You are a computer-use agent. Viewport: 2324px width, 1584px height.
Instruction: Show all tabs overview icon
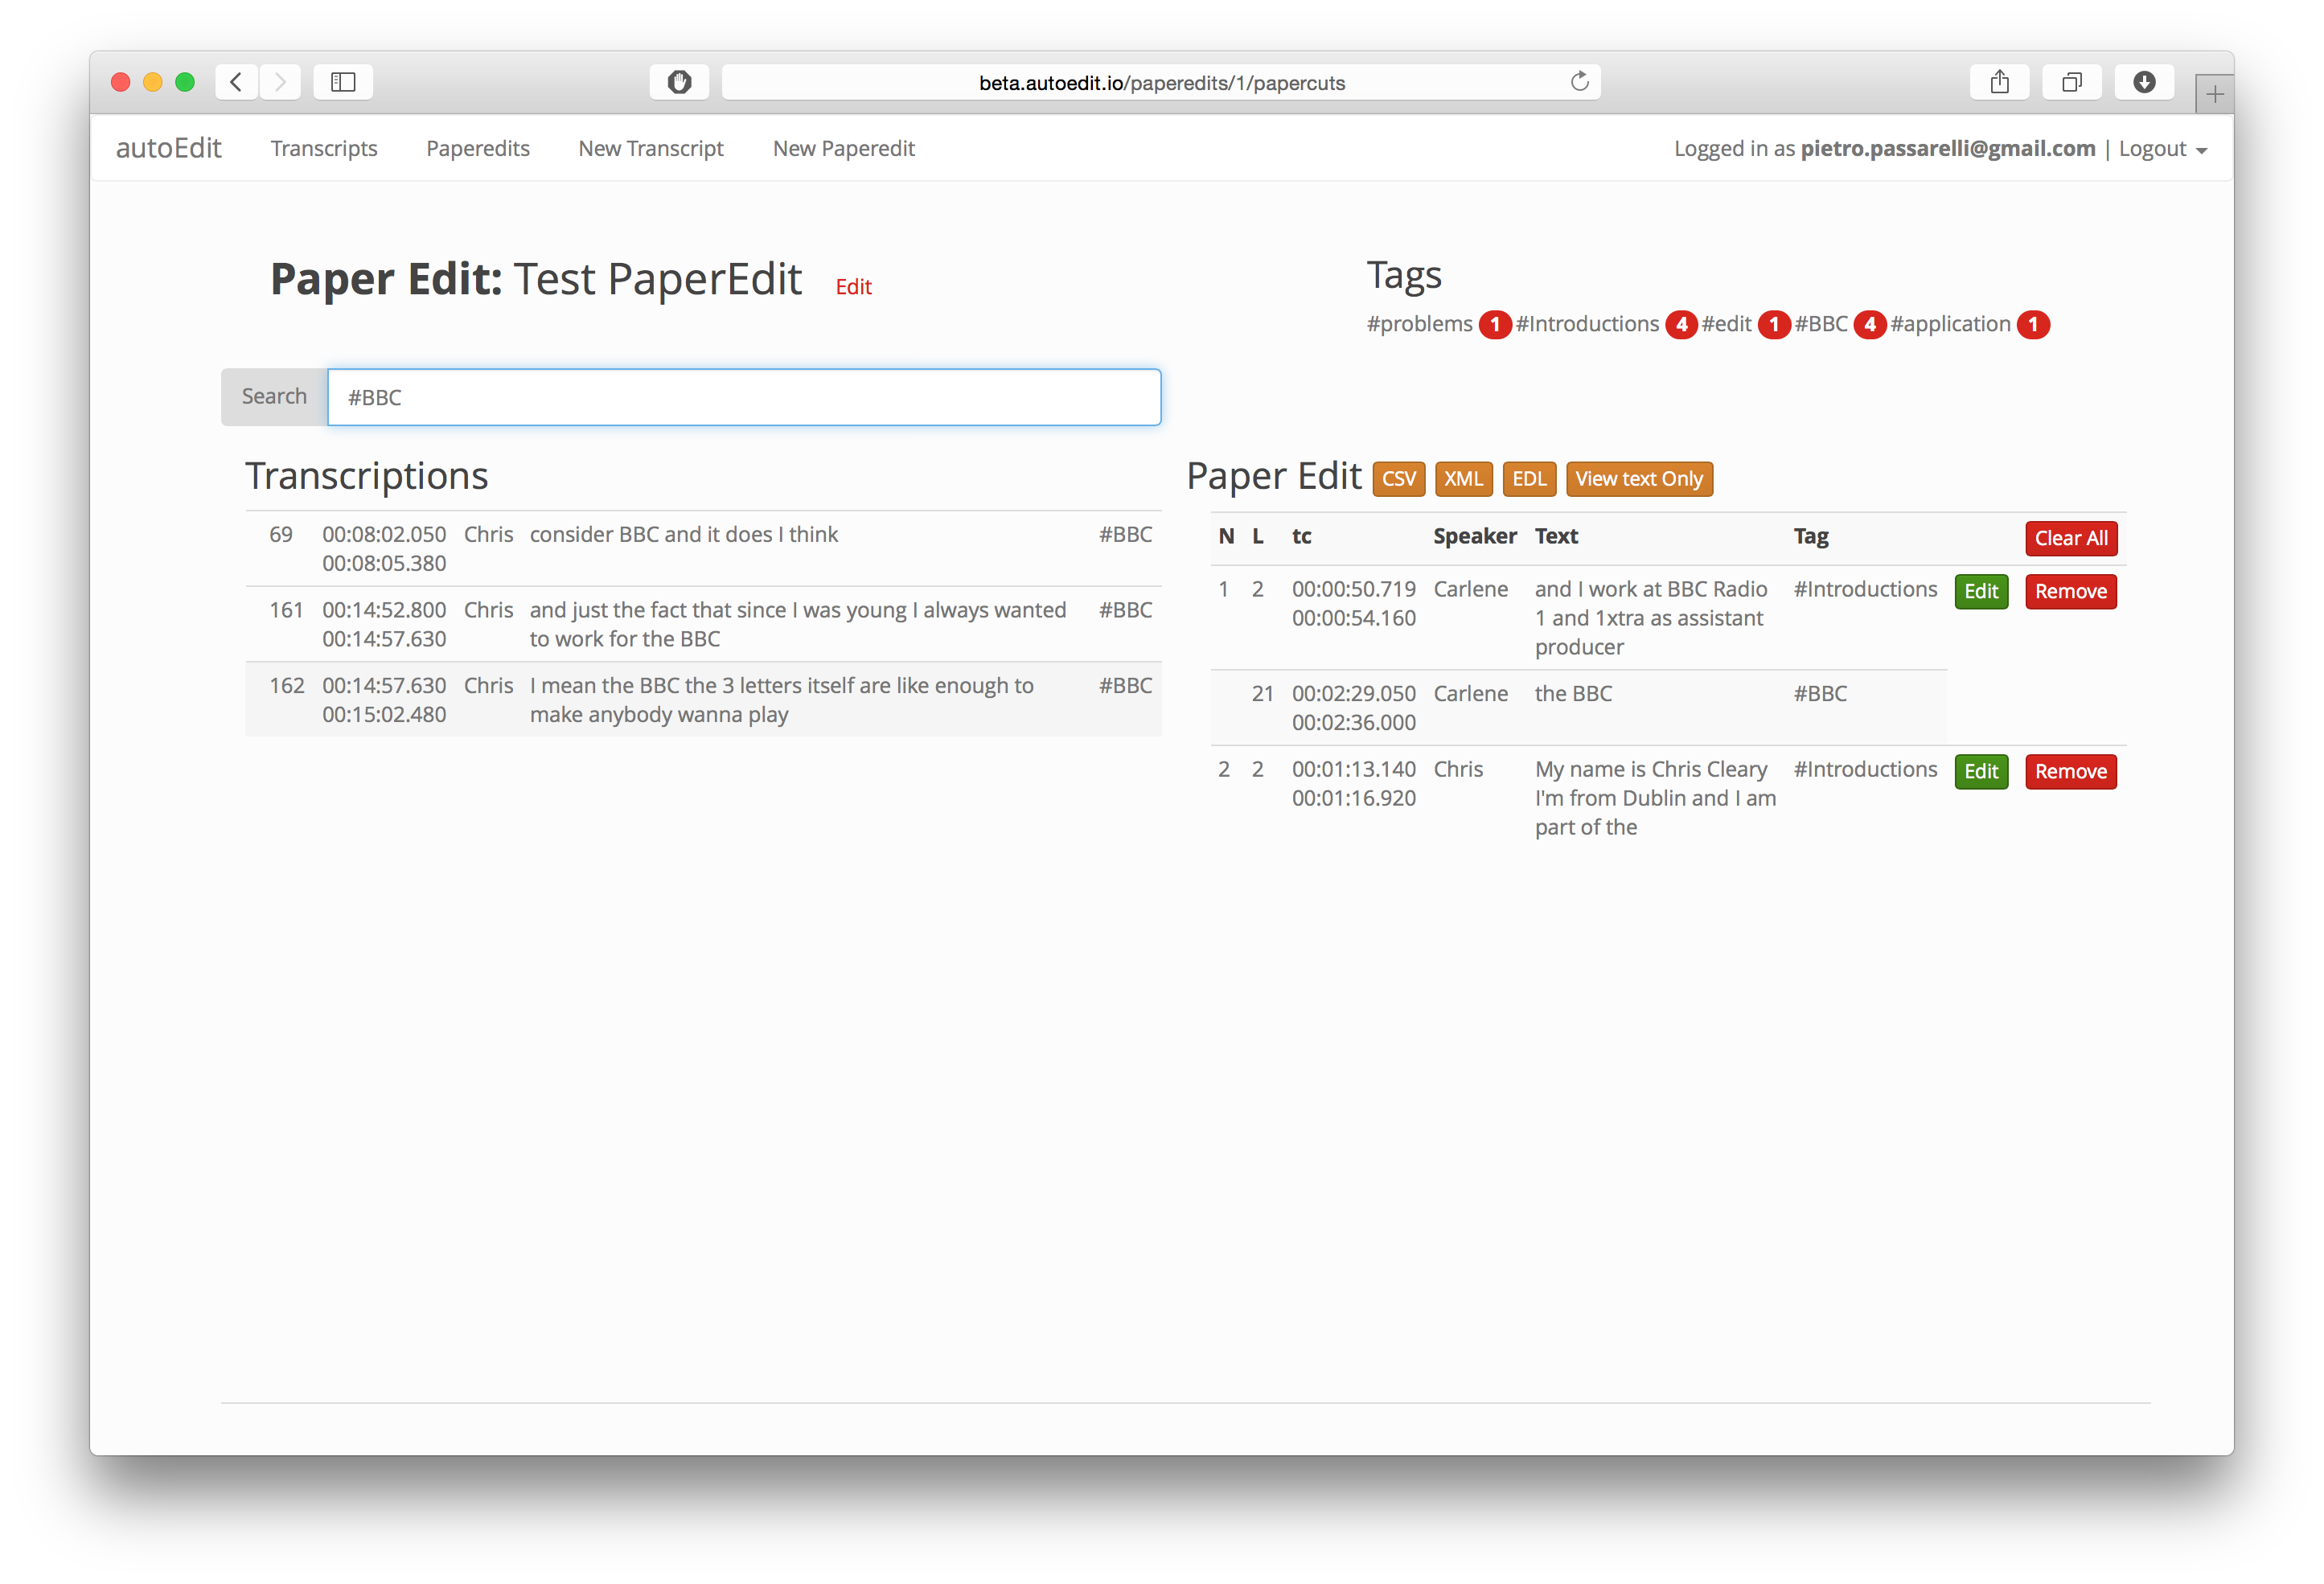pos(2071,82)
